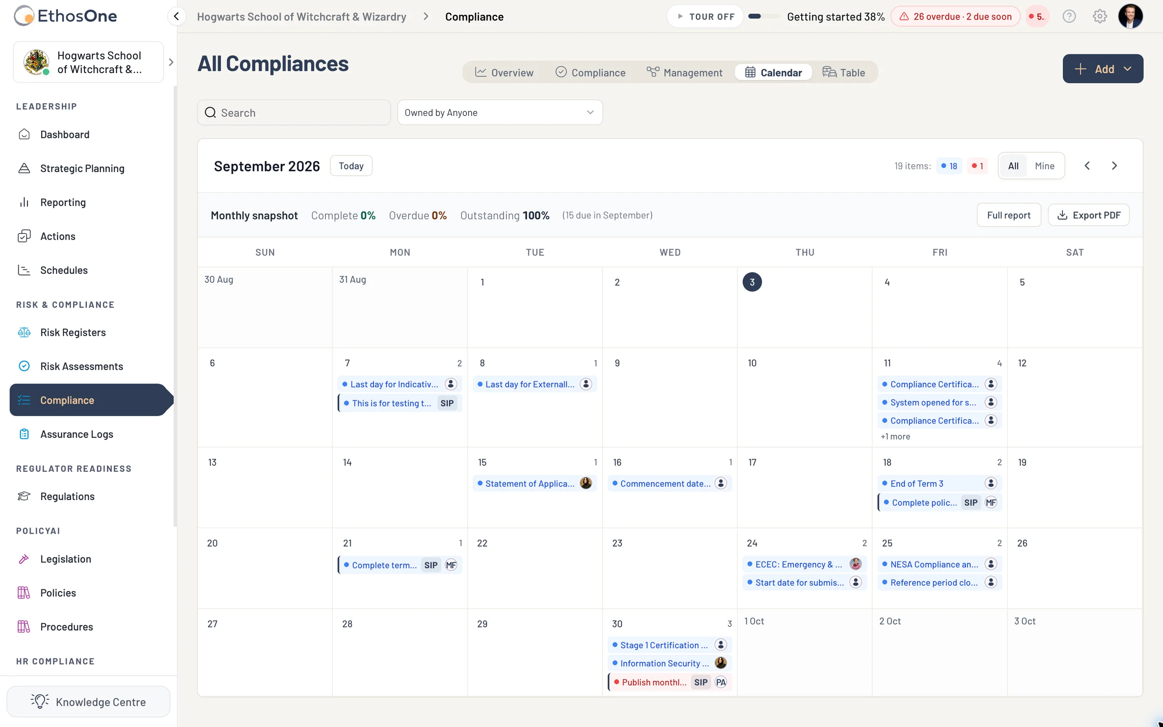Image resolution: width=1163 pixels, height=727 pixels.
Task: Click the Getting started progress bar
Action: pos(764,16)
